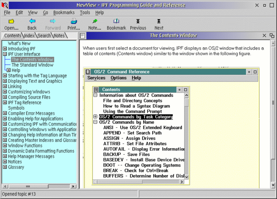Switch to the Index tab
277x199 pixels.
pyautogui.click(x=29, y=35)
